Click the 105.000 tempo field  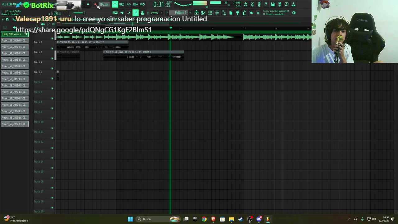(104, 4)
